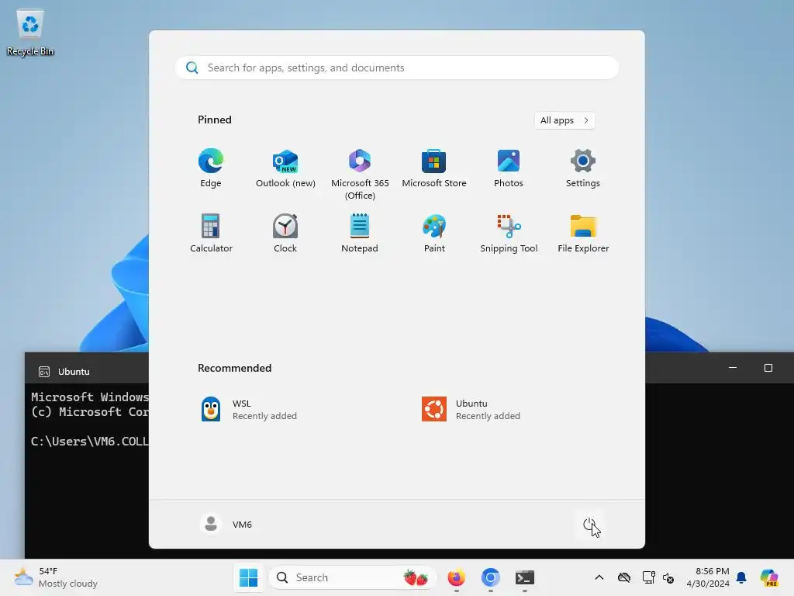The image size is (794, 596).
Task: Open the weather widget showing 54°F
Action: coord(56,577)
